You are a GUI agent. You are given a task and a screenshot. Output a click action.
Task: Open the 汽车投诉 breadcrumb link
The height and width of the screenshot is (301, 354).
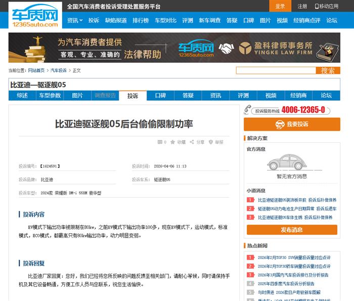[x=59, y=70]
